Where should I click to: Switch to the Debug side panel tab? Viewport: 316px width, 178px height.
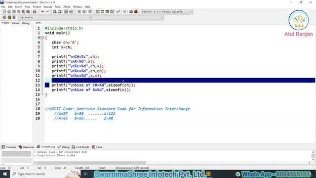26,23
